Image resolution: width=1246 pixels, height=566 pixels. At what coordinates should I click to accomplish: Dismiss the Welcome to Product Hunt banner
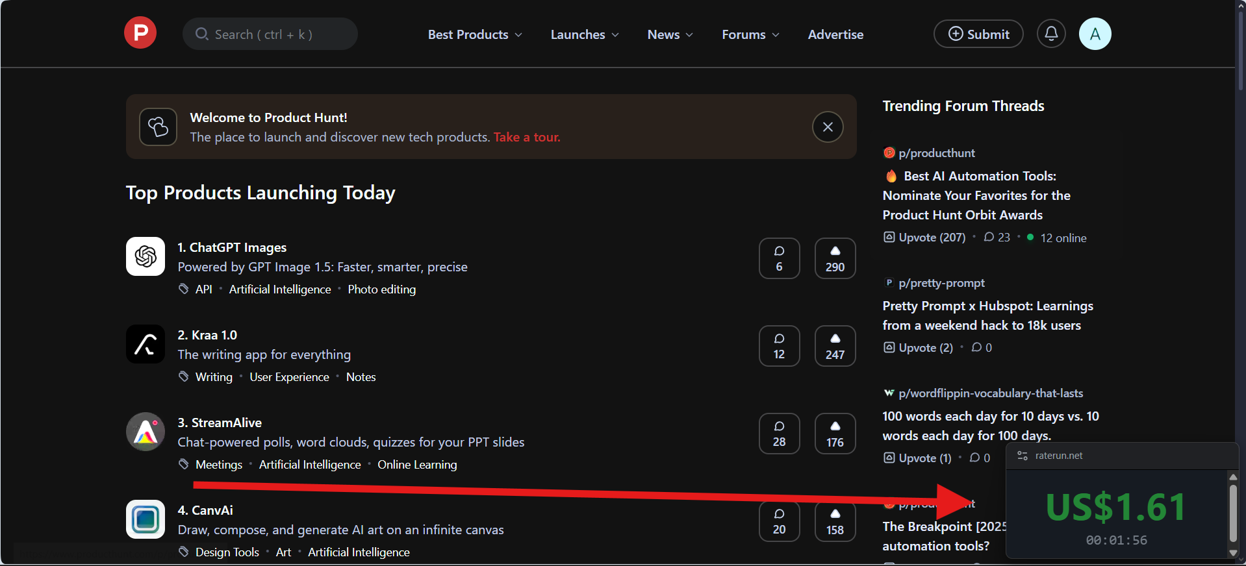(x=828, y=127)
